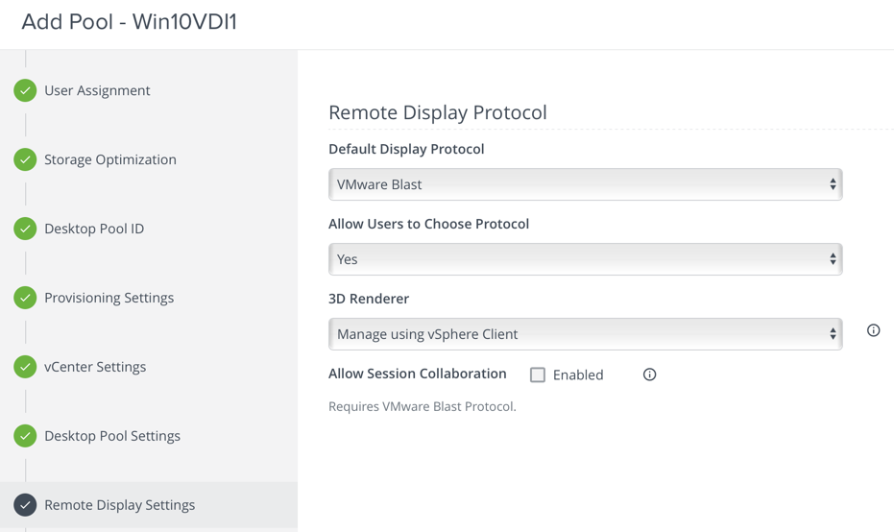The width and height of the screenshot is (894, 532).
Task: Open the Desktop Pool Settings step
Action: tap(112, 436)
